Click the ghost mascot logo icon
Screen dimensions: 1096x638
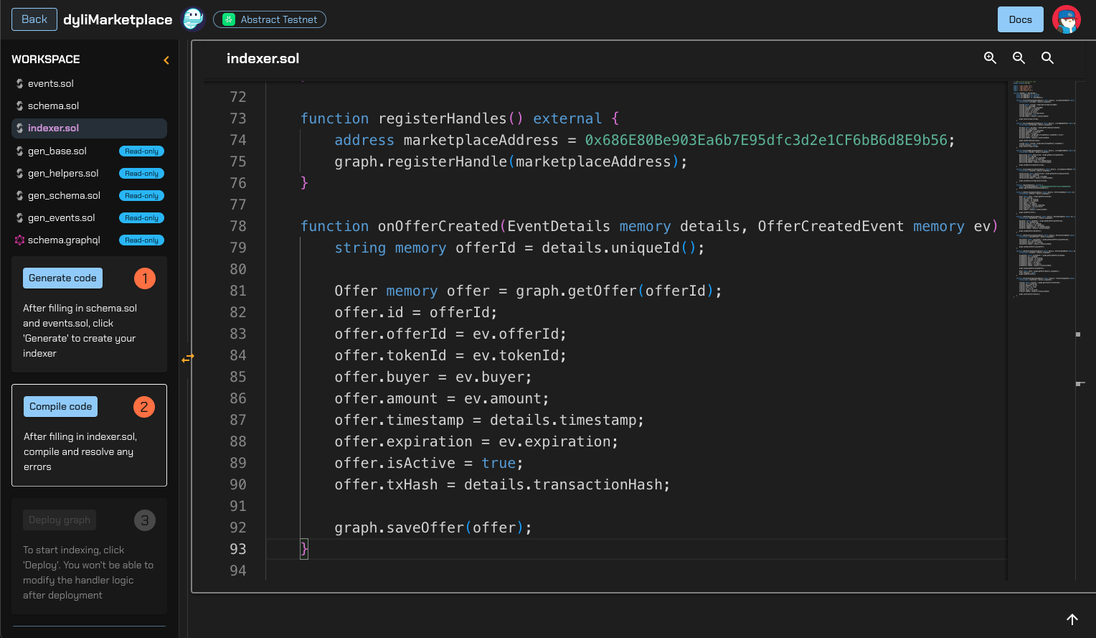193,19
